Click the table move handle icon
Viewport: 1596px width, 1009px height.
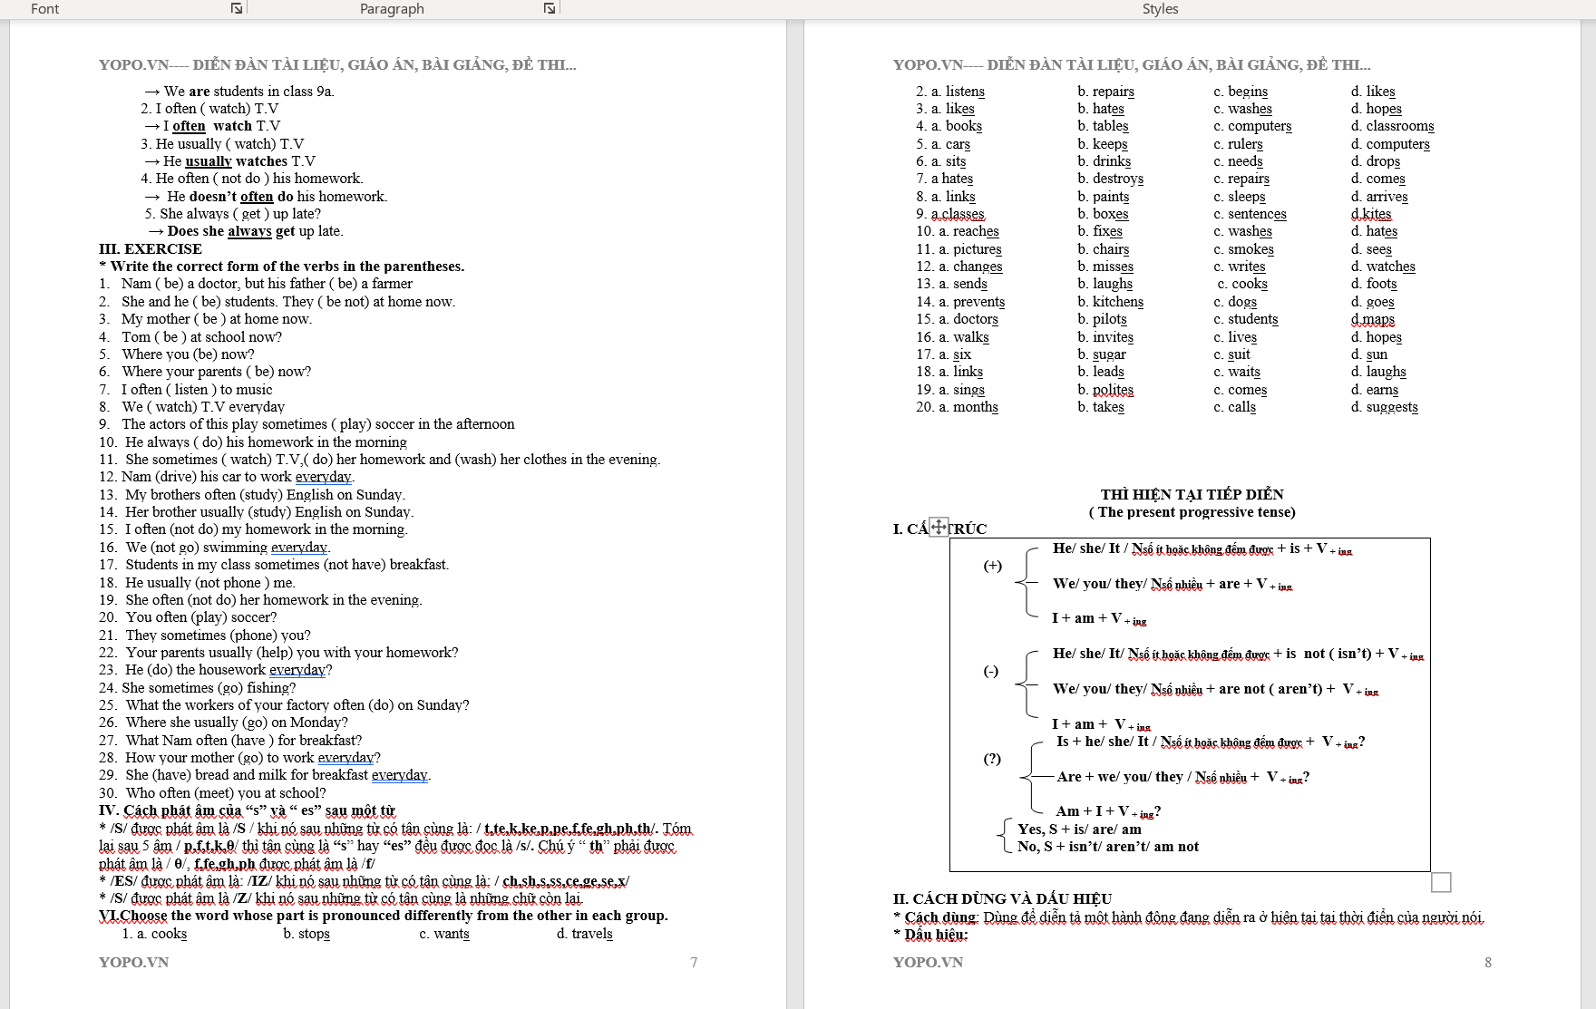click(939, 527)
